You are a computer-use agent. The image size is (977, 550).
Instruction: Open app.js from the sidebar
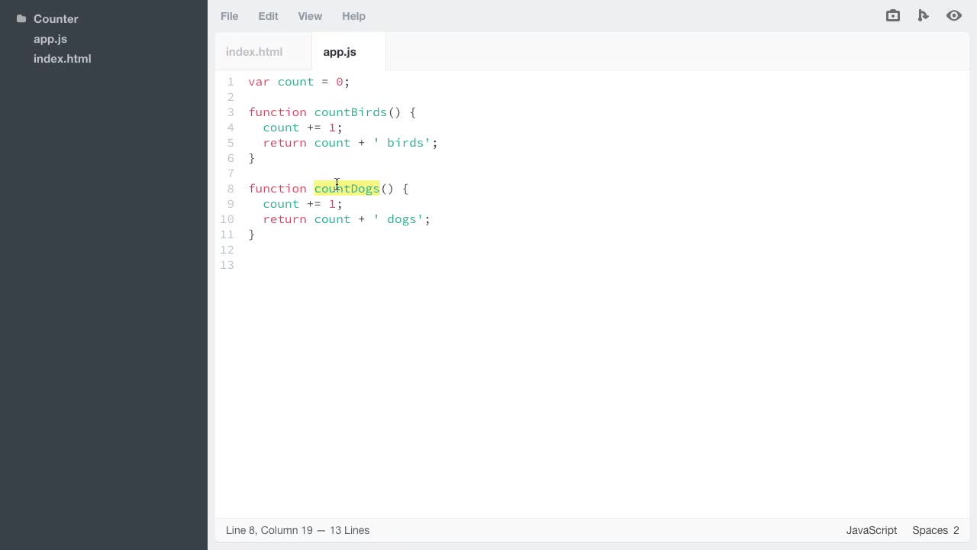(50, 39)
